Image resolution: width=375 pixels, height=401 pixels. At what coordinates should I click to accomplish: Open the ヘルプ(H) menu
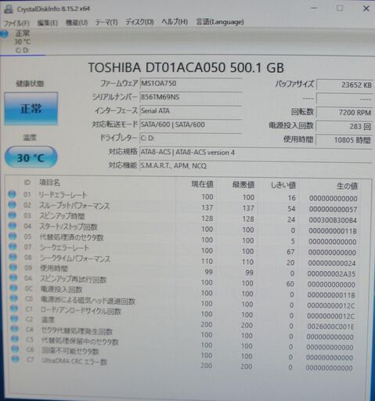[x=175, y=22]
